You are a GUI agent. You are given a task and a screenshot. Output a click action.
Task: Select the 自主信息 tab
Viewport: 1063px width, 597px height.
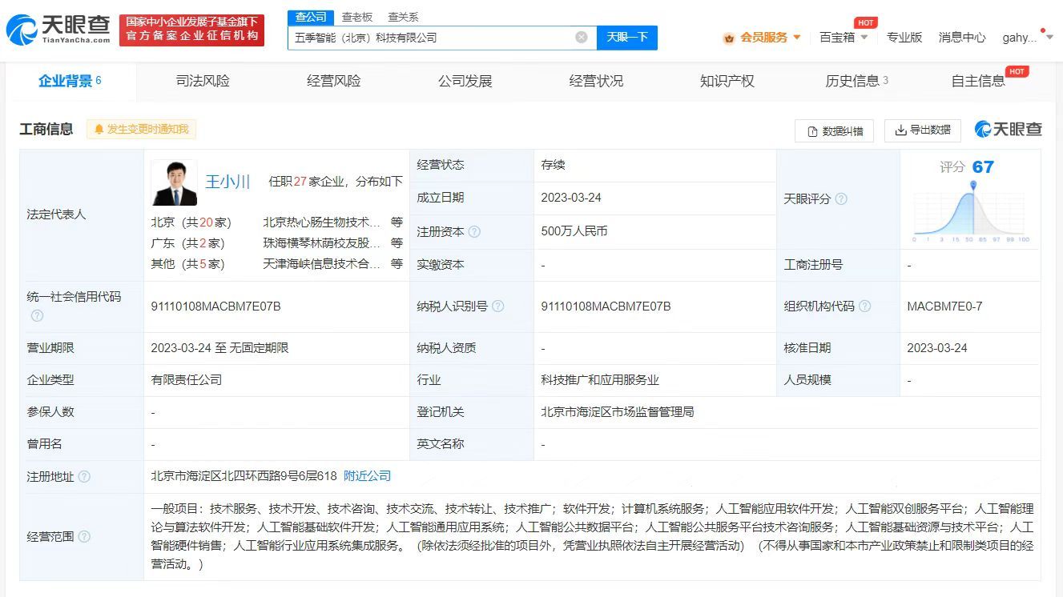tap(979, 81)
